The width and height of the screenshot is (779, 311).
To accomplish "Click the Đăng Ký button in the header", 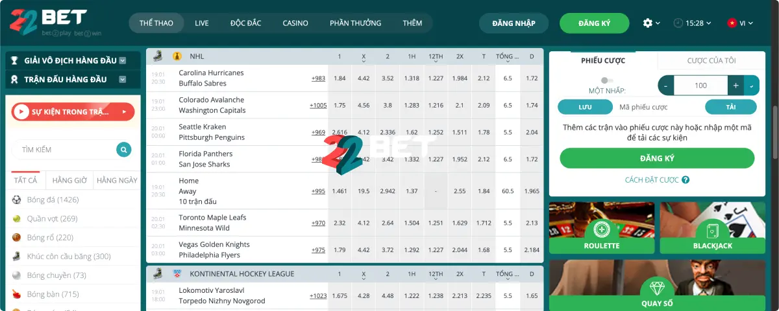I will (x=595, y=23).
